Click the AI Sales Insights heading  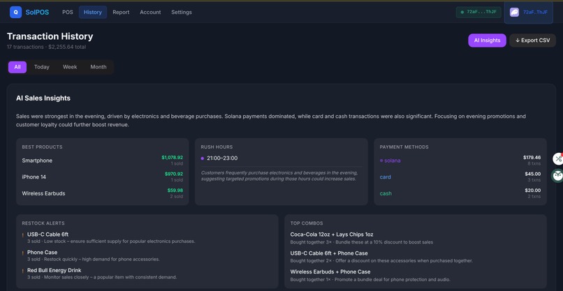(x=43, y=98)
